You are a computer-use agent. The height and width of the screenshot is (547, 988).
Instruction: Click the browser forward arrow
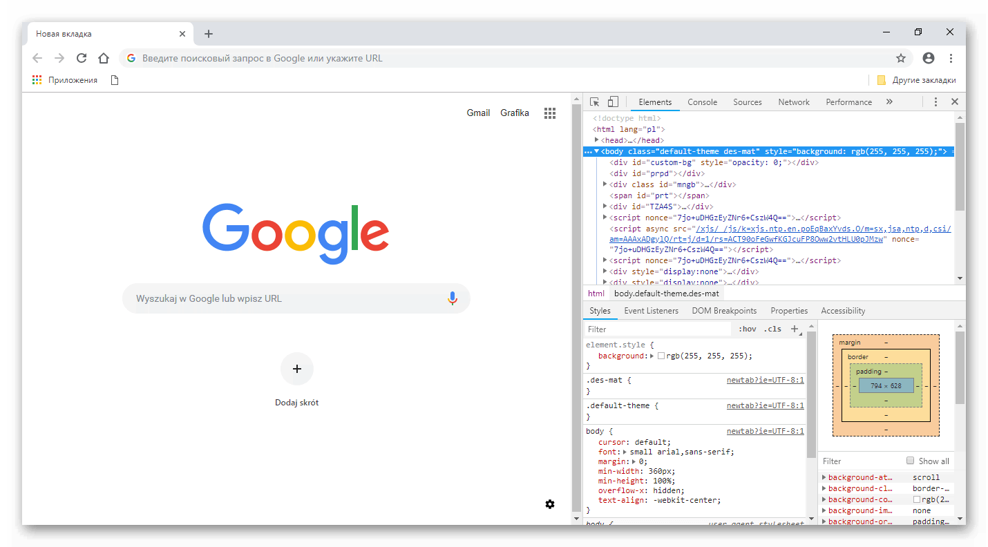tap(60, 58)
